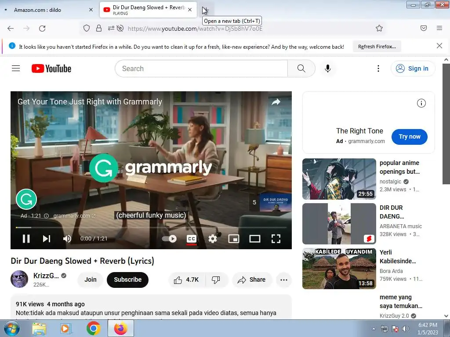Click Refresh Firefox... button
The image size is (450, 337).
click(x=377, y=47)
